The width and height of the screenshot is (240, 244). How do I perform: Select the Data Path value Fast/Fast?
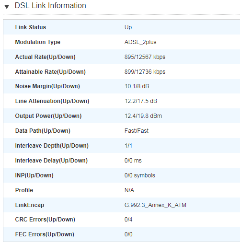[x=137, y=131]
